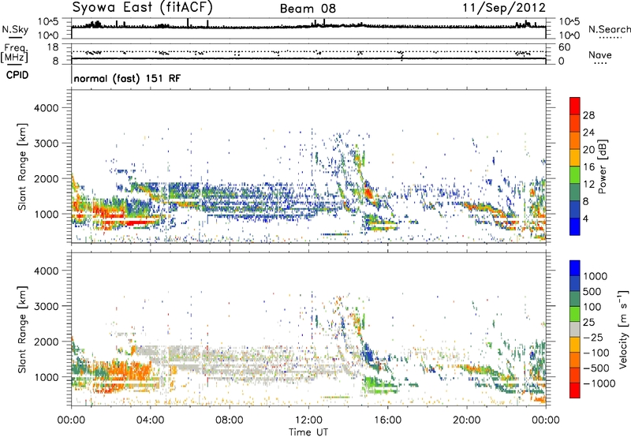Click the "18" frequency axis tick

coord(53,47)
